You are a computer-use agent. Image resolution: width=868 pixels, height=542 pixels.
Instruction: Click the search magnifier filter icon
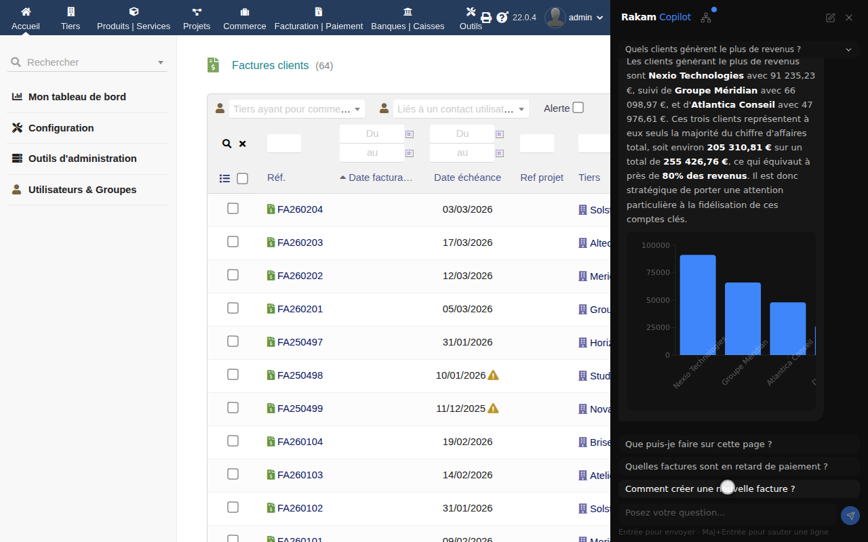227,144
